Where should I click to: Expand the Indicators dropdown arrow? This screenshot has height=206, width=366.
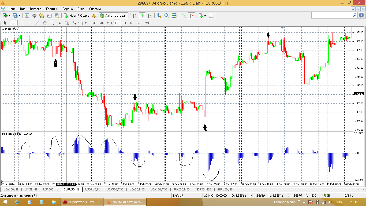(x=205, y=16)
